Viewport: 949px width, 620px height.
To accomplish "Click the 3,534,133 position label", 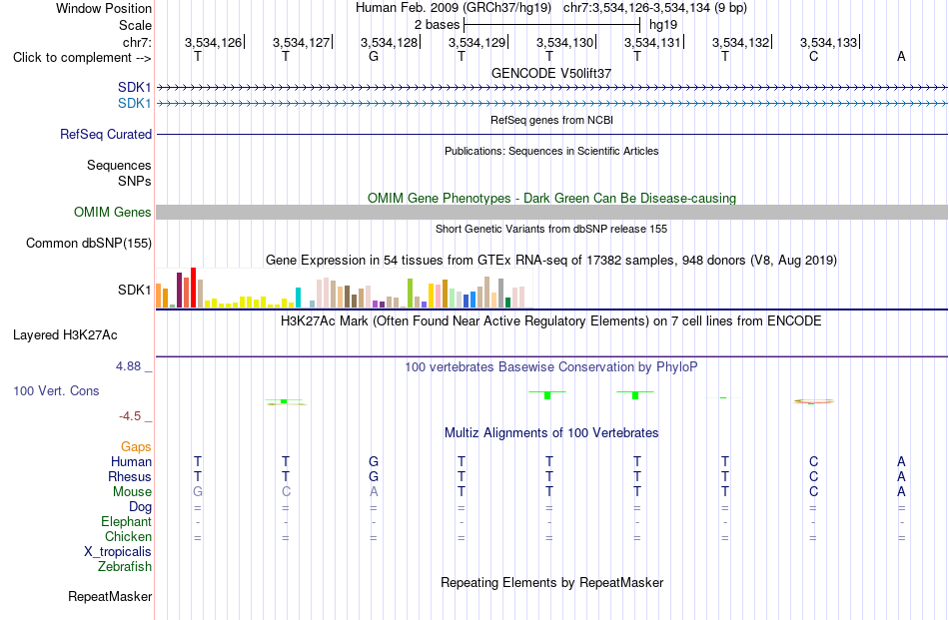I will tap(828, 42).
